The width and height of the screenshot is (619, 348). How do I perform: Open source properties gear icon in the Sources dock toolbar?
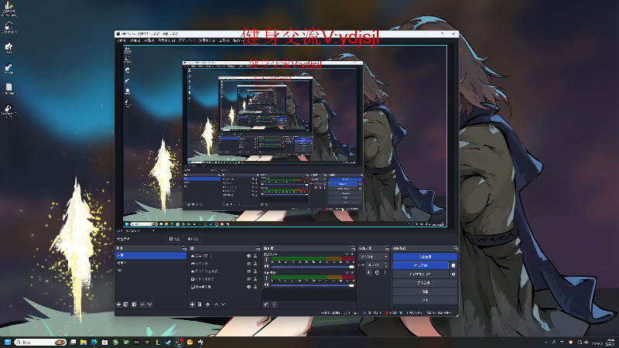point(208,304)
